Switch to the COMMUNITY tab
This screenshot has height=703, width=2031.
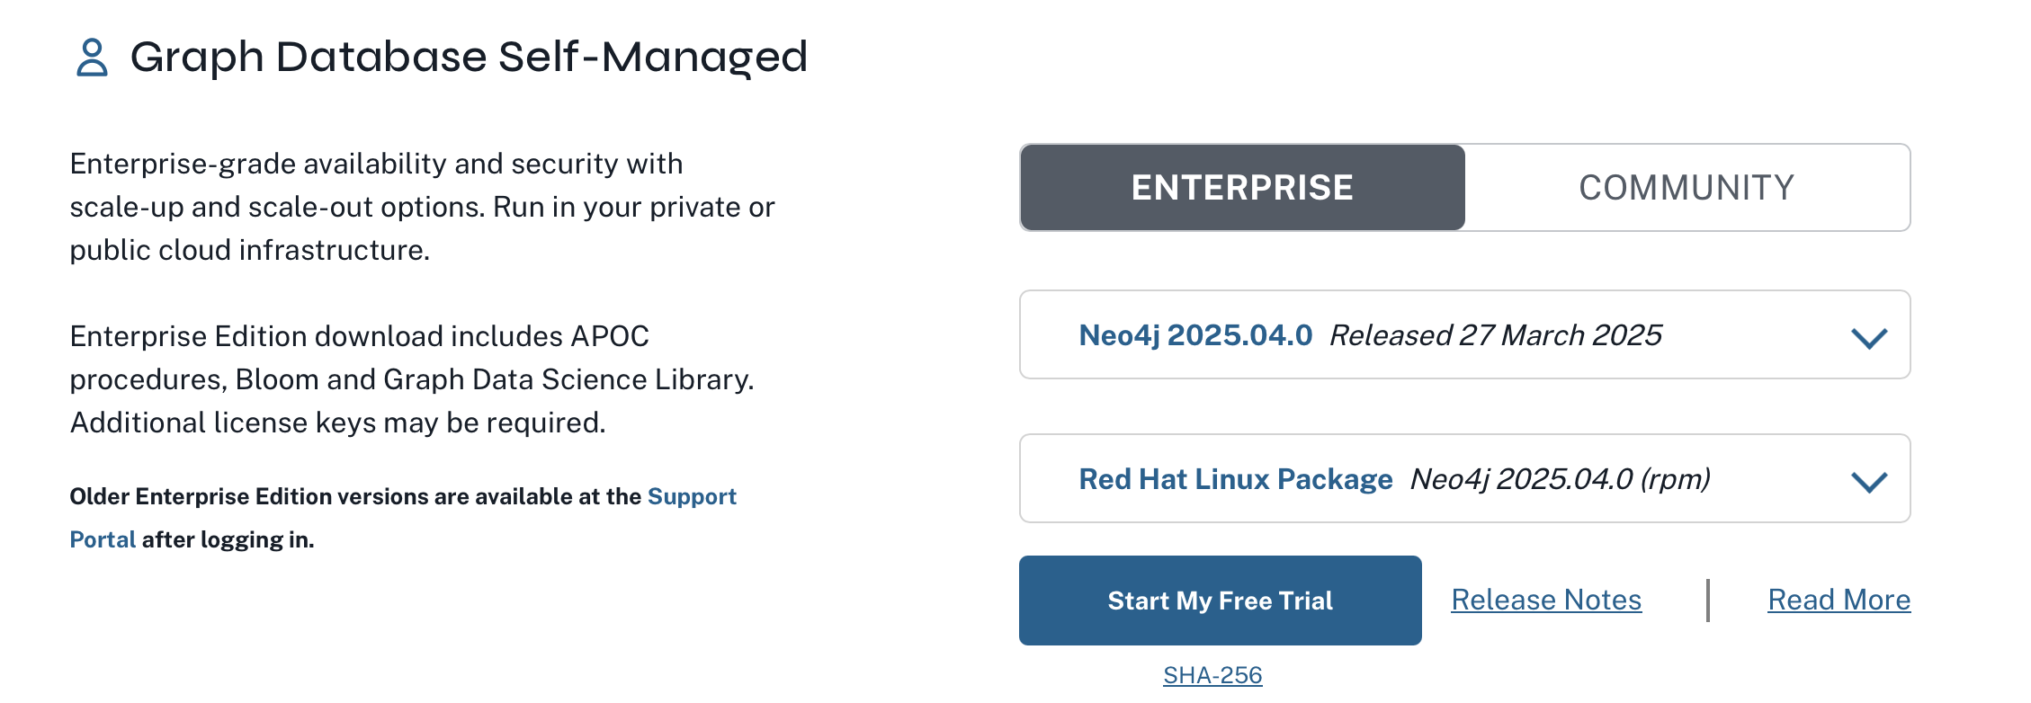1687,187
